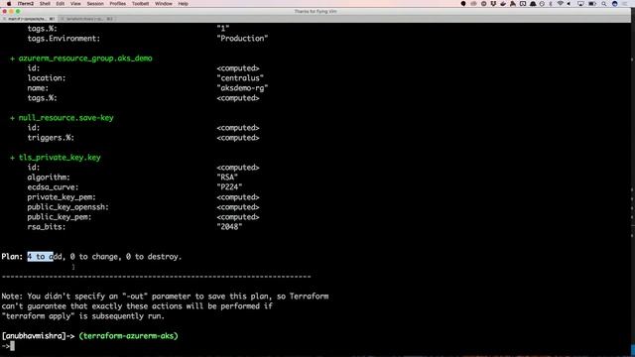Click the (terraform-azurerm-aks) prompt directory
Screen dimensions: 635x357
pyautogui.click(x=128, y=336)
